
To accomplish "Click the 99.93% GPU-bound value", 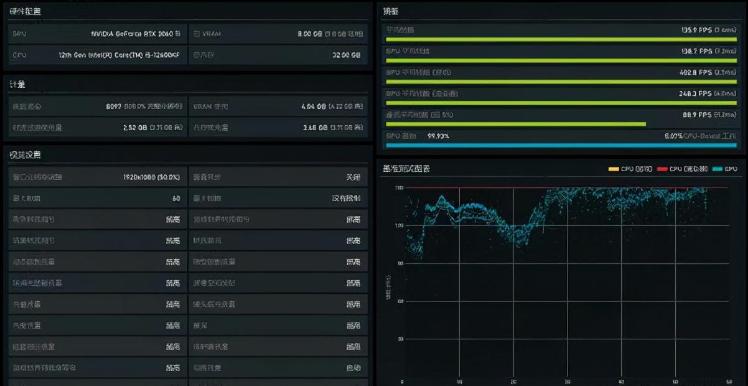I will 438,136.
